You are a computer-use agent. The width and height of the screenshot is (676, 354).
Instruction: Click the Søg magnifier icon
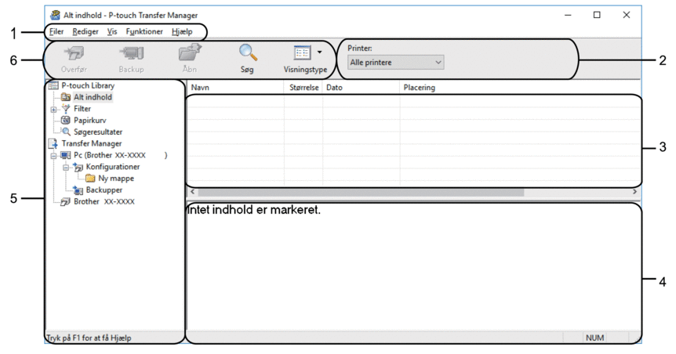click(248, 52)
